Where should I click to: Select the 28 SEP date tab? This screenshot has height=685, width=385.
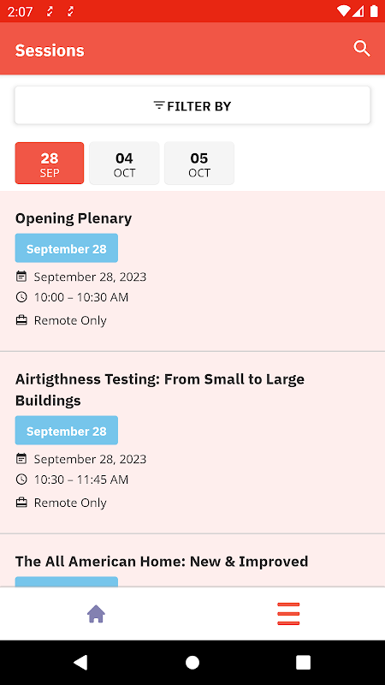pos(50,163)
